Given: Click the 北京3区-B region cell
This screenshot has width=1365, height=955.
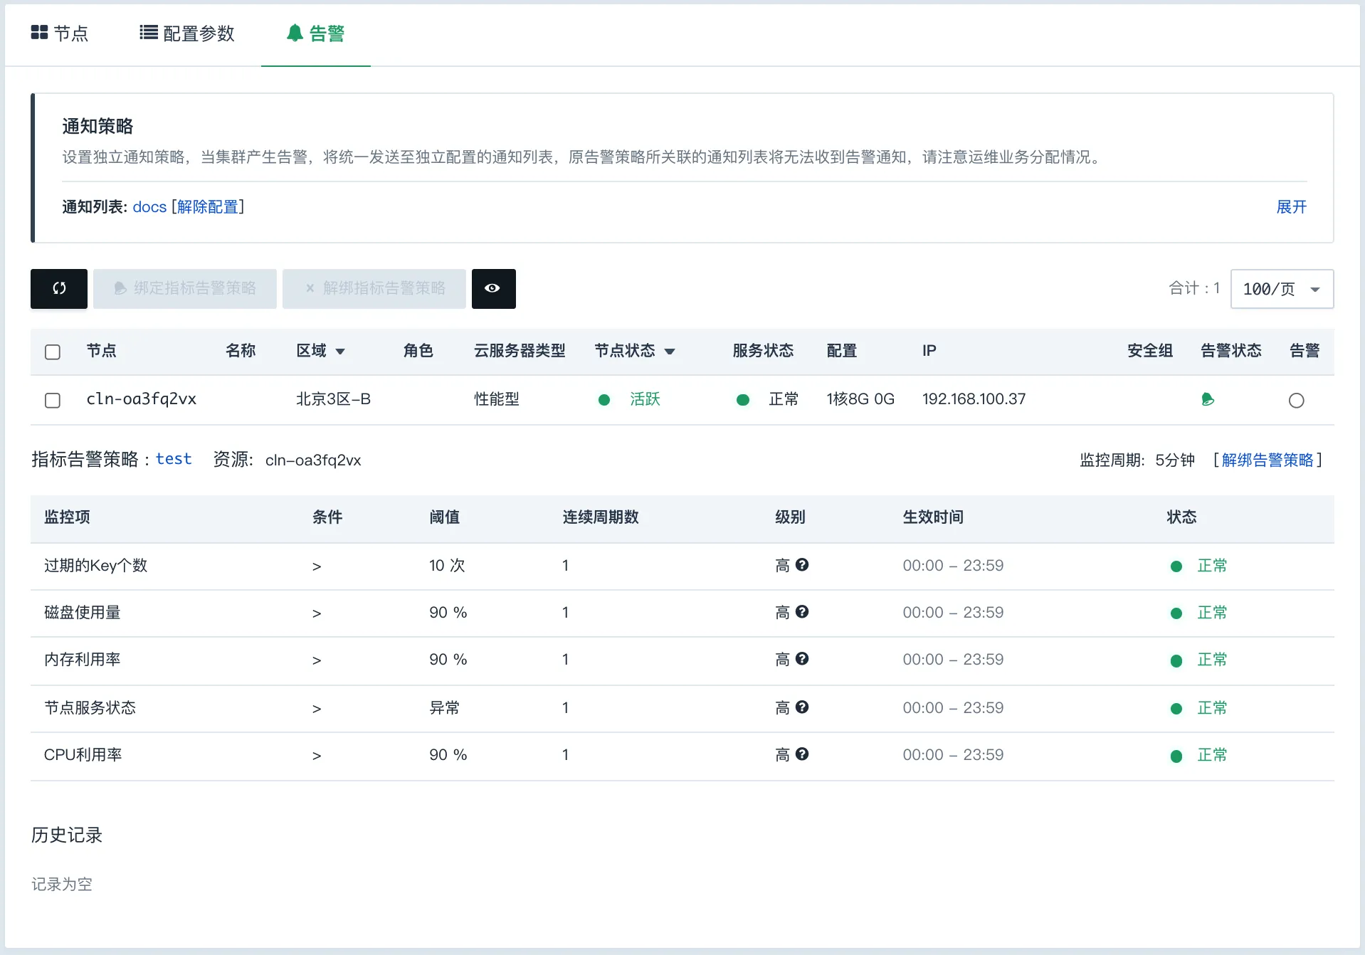Looking at the screenshot, I should (333, 399).
